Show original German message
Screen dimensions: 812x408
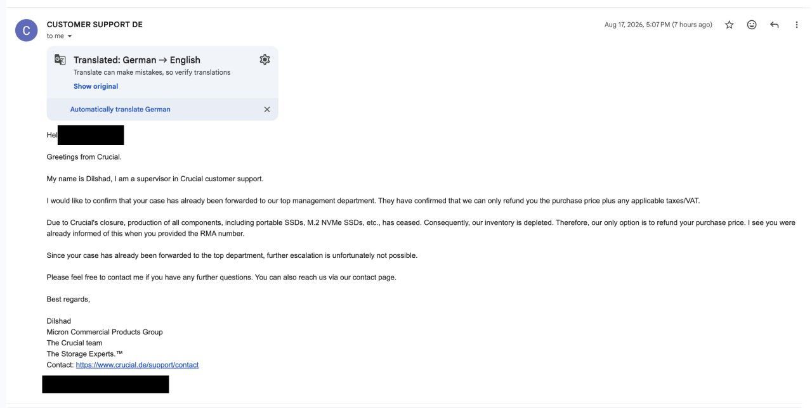pos(96,86)
